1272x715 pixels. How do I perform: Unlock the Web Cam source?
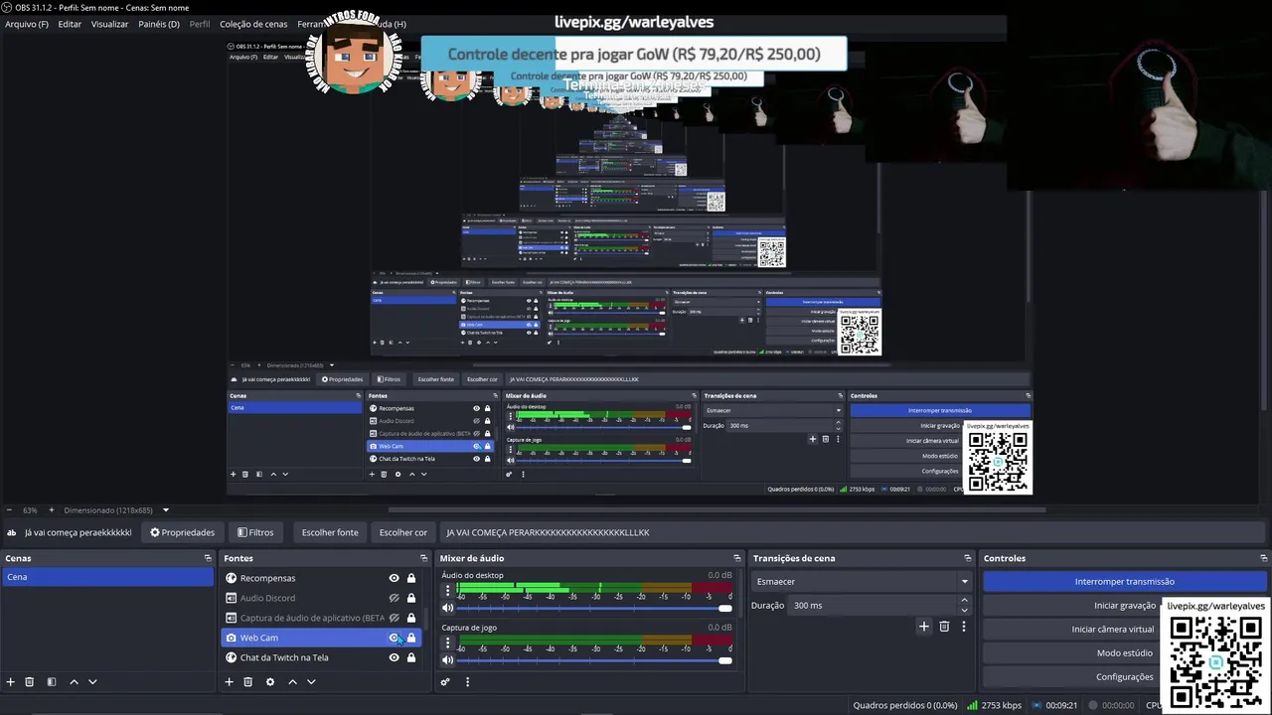pyautogui.click(x=411, y=638)
